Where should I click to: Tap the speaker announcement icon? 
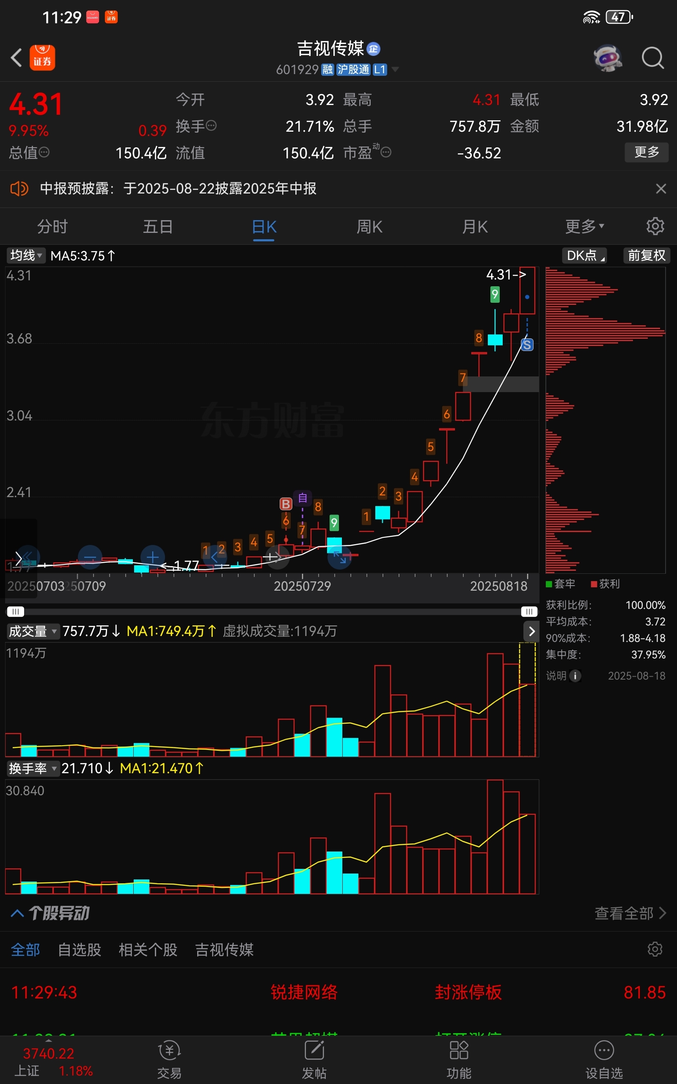point(19,188)
